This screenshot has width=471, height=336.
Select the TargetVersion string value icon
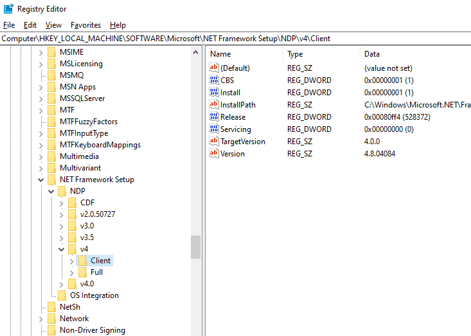[214, 141]
